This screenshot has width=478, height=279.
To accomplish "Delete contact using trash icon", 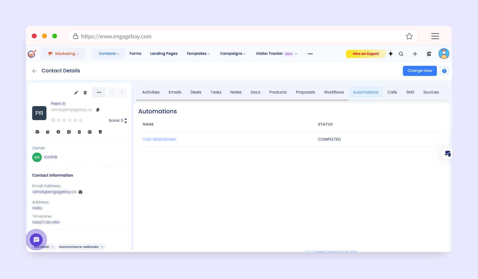I will pyautogui.click(x=85, y=93).
